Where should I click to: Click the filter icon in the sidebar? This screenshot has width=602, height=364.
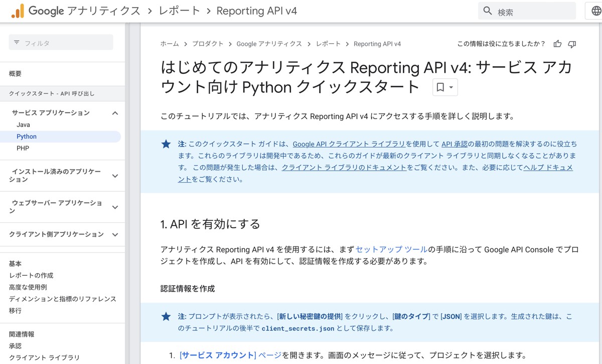pyautogui.click(x=17, y=43)
